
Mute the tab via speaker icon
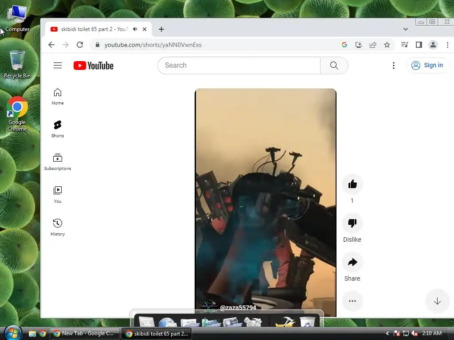point(135,29)
